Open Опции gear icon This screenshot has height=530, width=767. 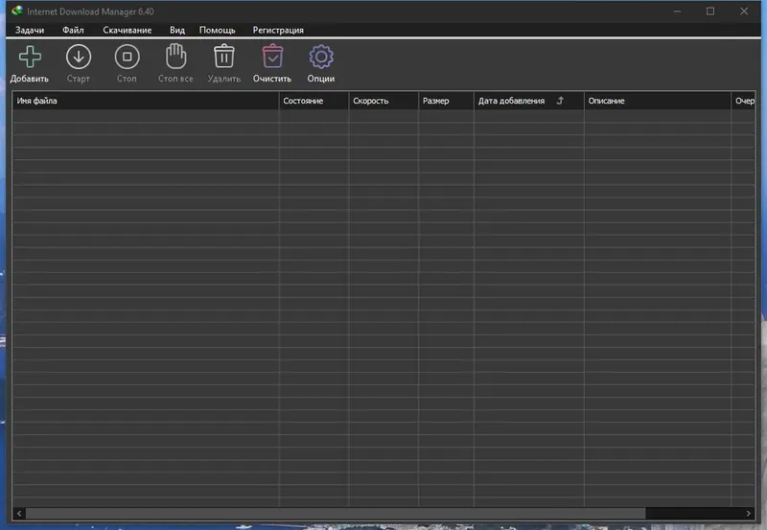321,57
